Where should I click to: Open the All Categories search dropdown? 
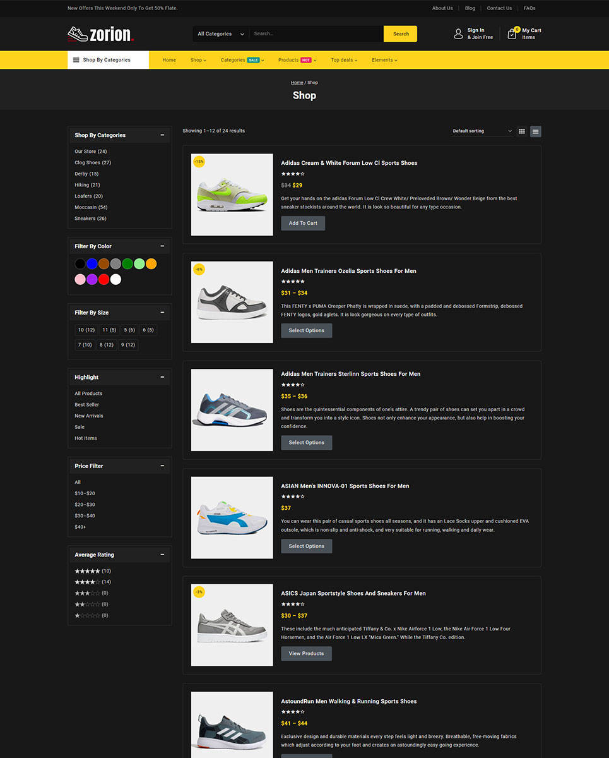pyautogui.click(x=220, y=34)
